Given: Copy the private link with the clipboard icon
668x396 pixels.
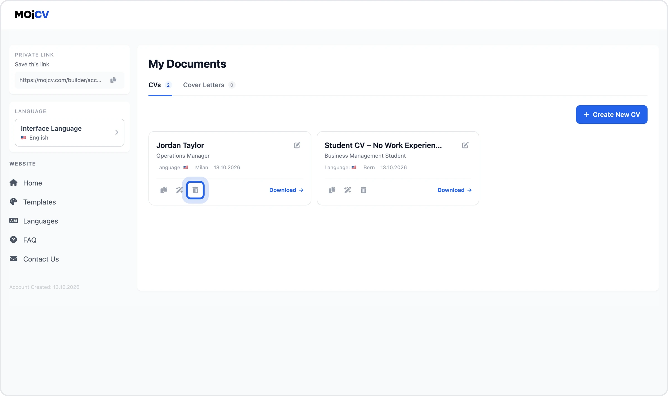Looking at the screenshot, I should click(113, 80).
